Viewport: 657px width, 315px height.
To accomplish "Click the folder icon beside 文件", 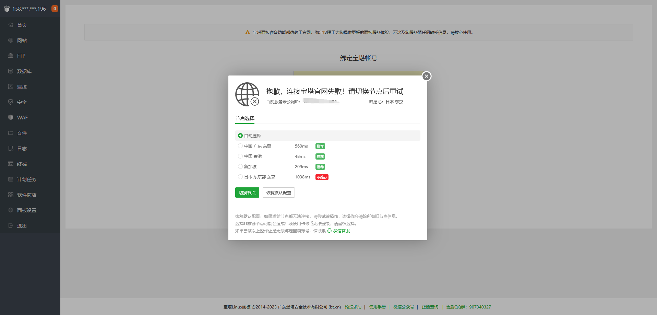I will pos(11,133).
